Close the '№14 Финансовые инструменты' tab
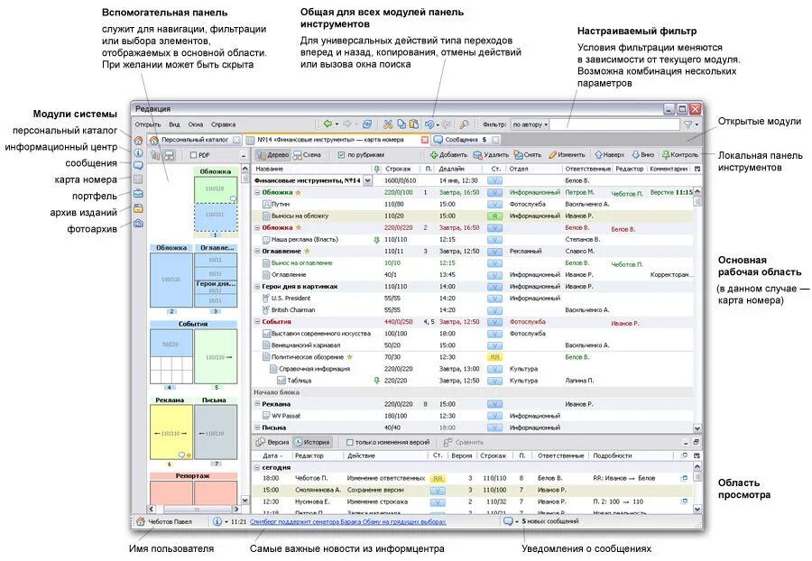This screenshot has height=561, width=812. click(x=425, y=140)
